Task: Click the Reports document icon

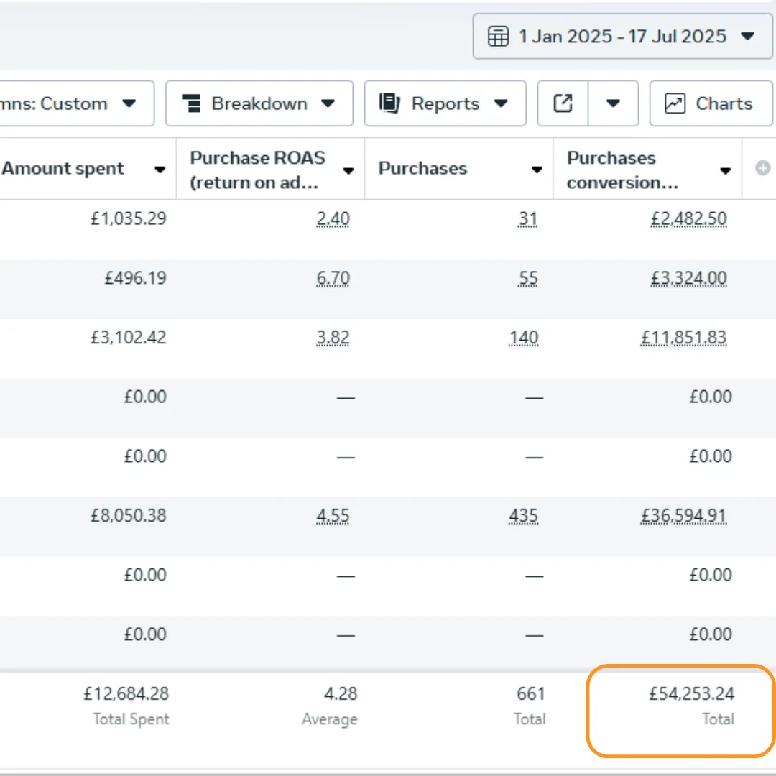Action: point(389,103)
